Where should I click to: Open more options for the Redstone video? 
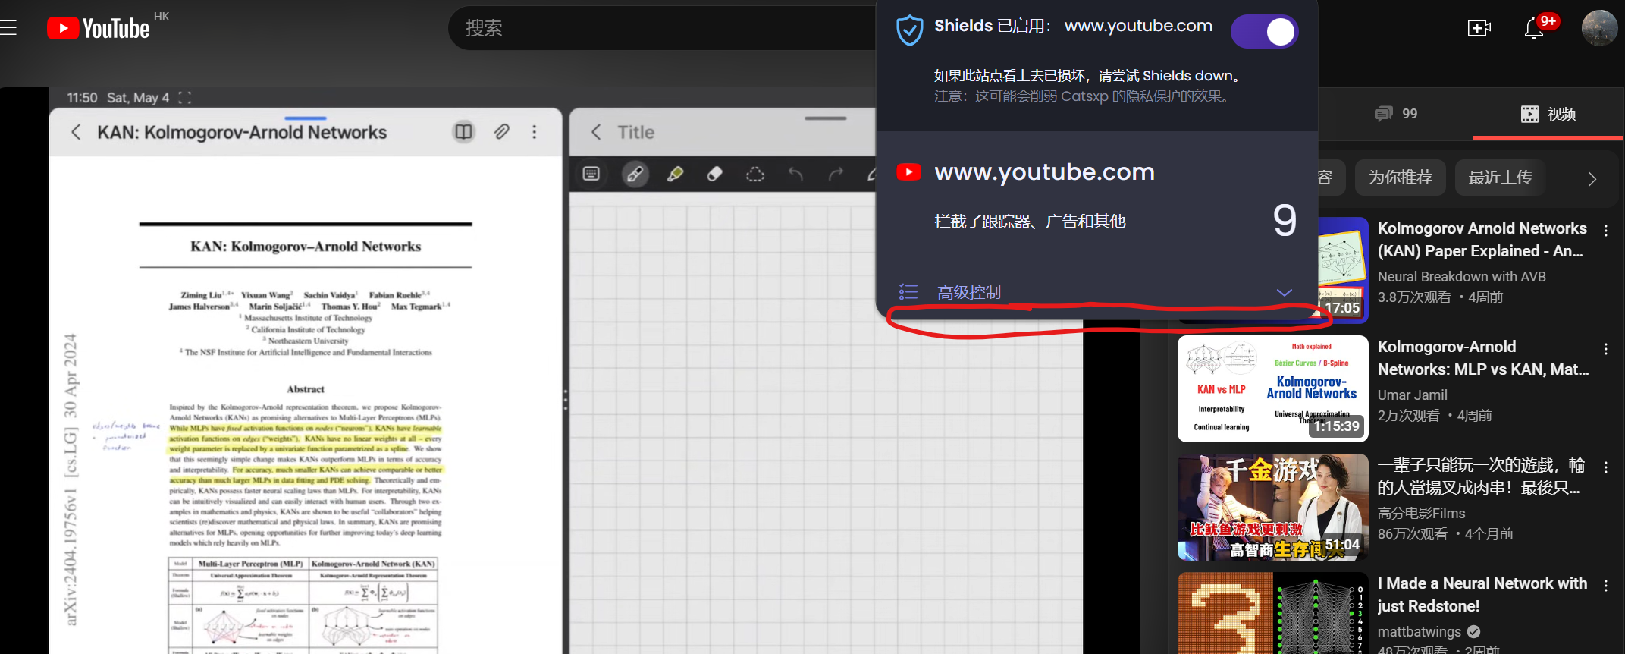1606,585
